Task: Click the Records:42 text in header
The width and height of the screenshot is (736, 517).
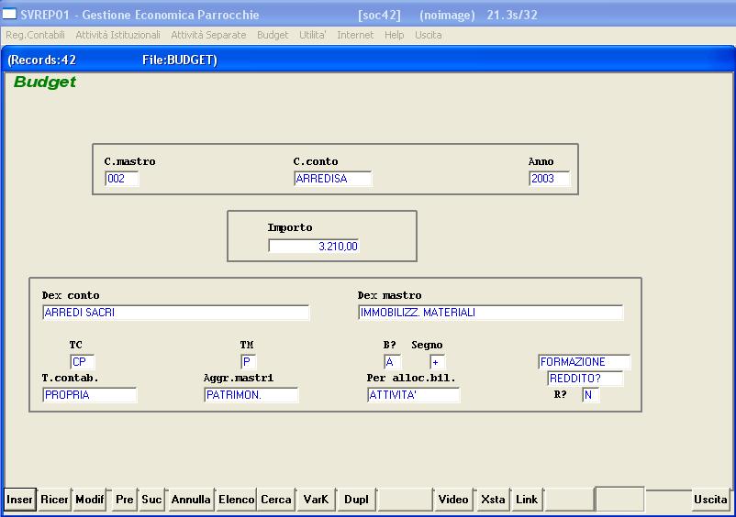Action: pyautogui.click(x=41, y=60)
